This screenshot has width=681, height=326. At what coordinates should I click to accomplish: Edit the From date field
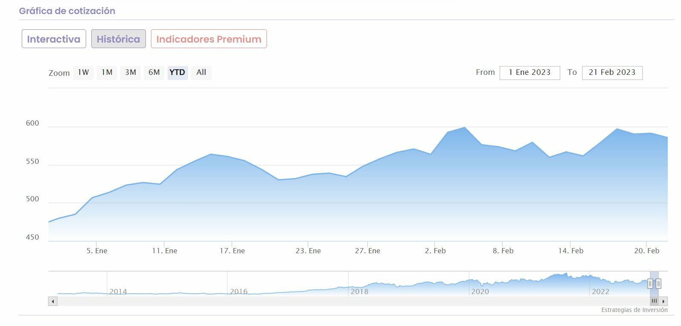tap(530, 73)
